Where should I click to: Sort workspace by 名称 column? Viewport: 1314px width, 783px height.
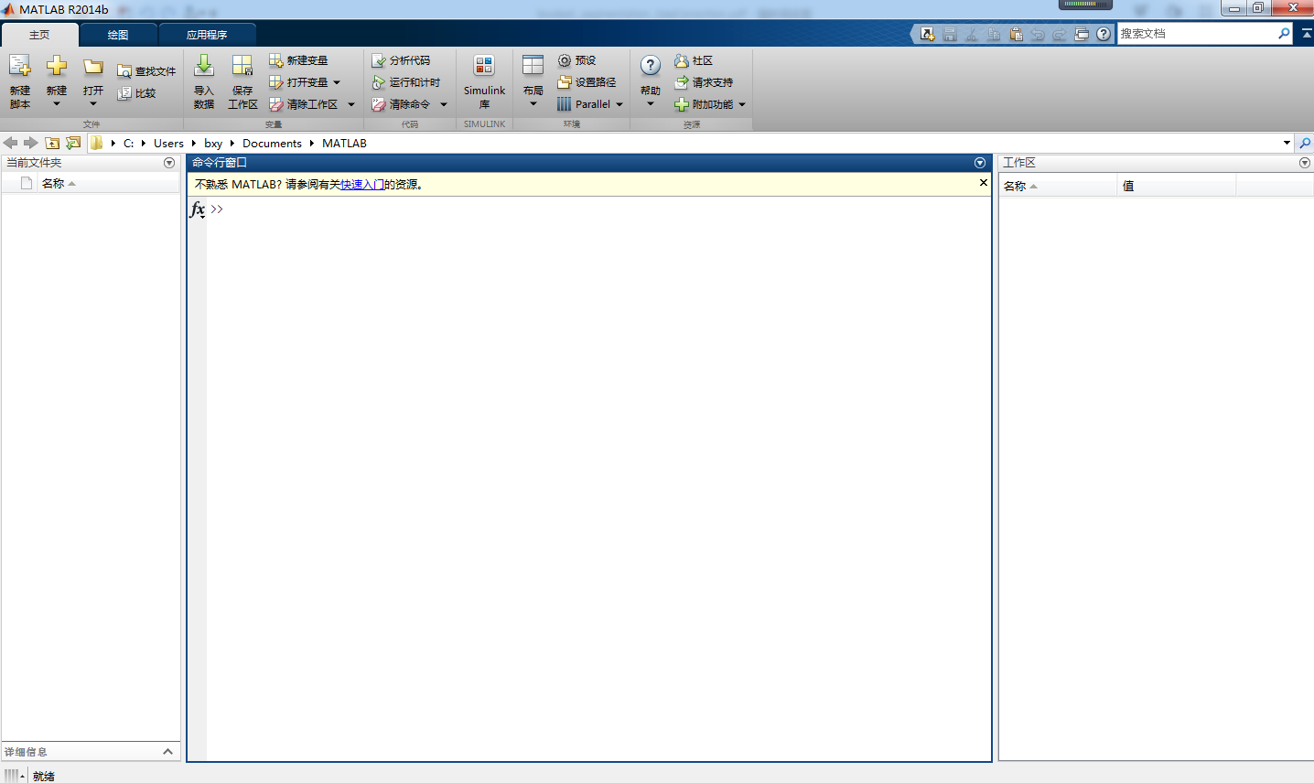pyautogui.click(x=1058, y=186)
